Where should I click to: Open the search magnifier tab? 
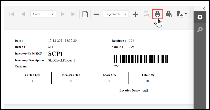200,29
